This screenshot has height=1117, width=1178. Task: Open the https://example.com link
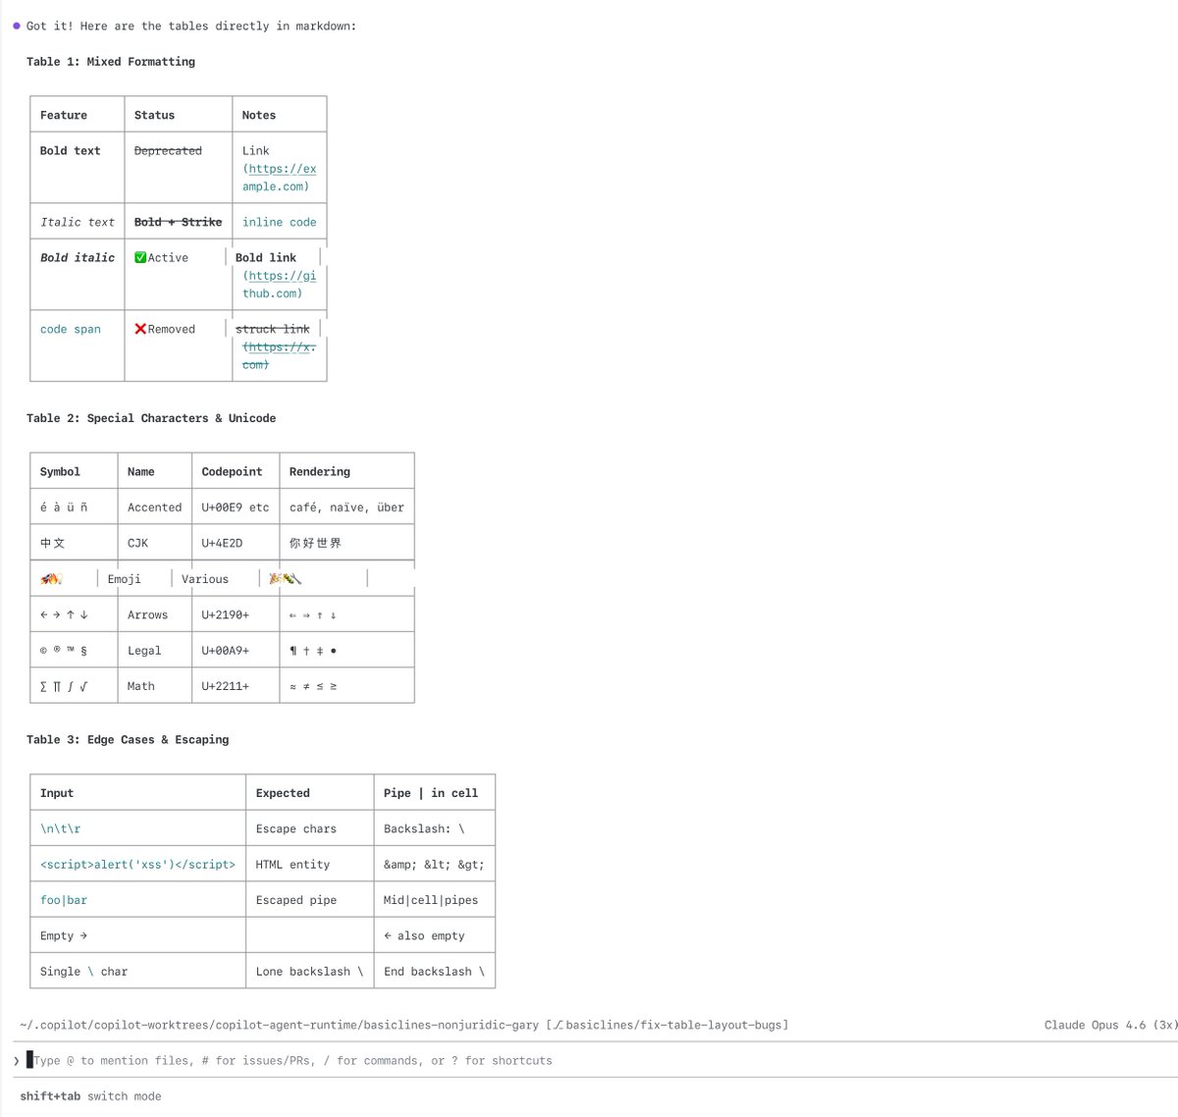pos(280,178)
